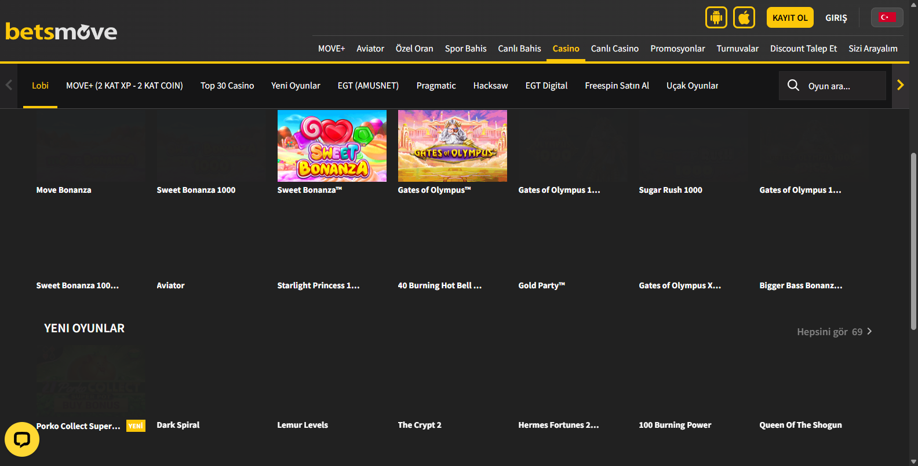Launch the Gates of Olympus thumbnail
Viewport: 918px width, 466px height.
tap(452, 146)
